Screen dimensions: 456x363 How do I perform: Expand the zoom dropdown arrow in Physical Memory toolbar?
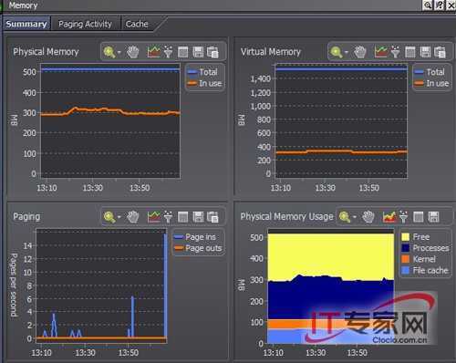pos(119,52)
